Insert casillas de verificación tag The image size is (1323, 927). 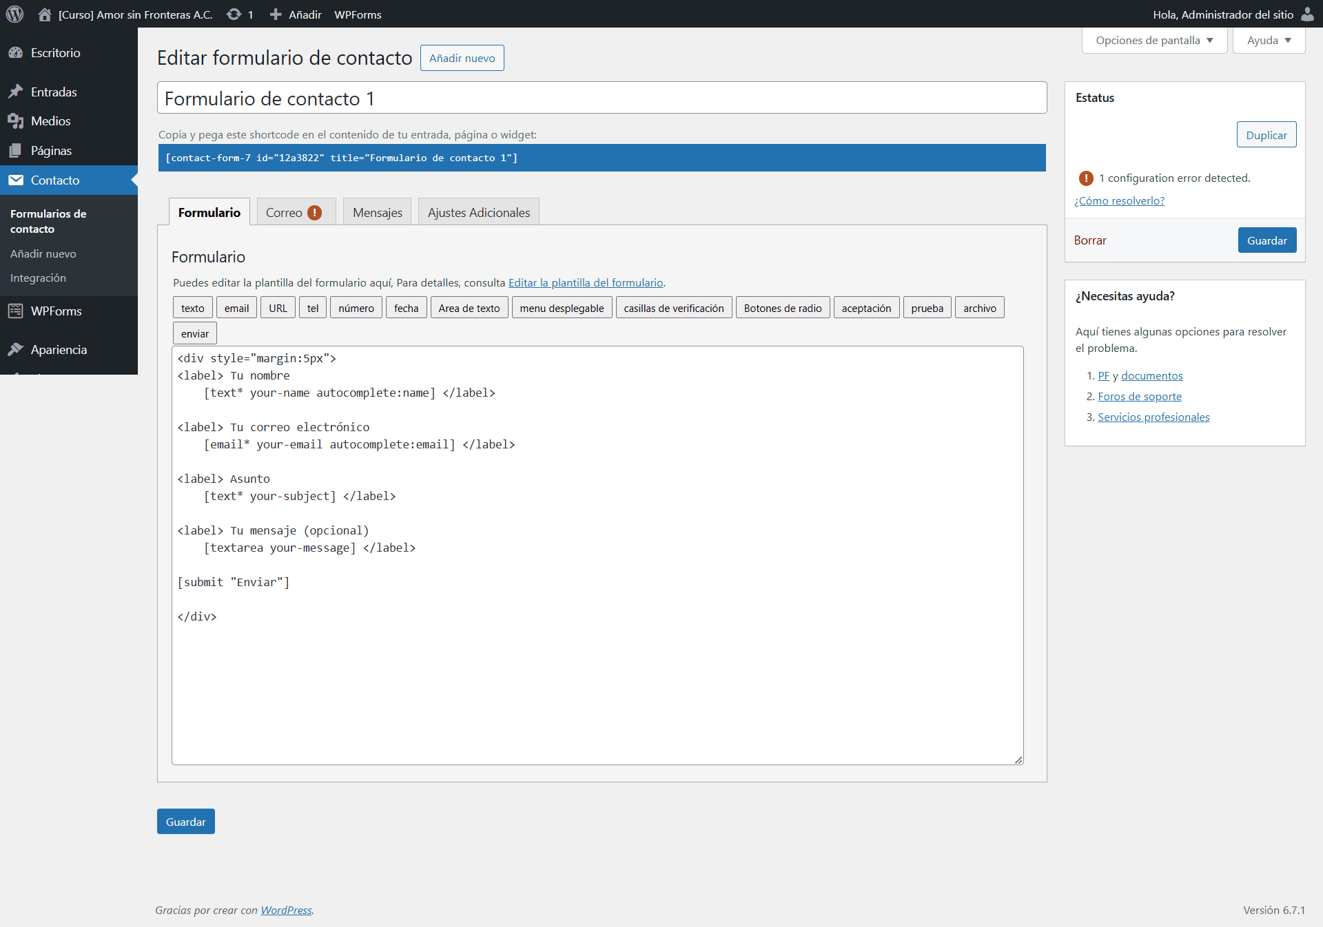673,309
